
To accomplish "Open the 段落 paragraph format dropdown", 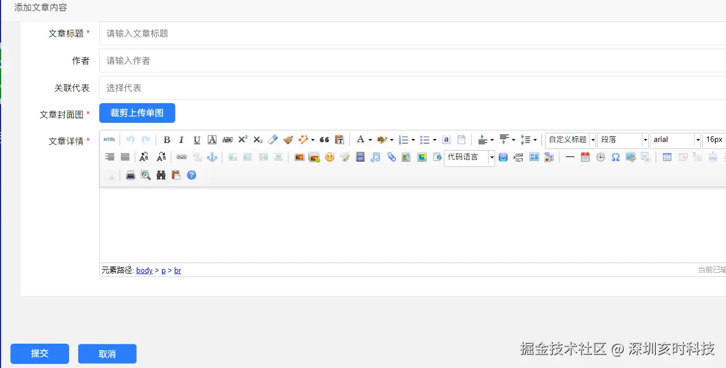I will [623, 140].
